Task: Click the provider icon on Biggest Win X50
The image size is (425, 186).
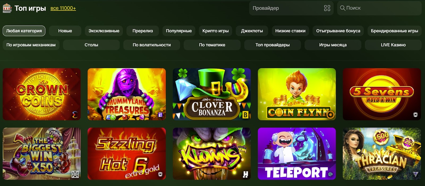Action: (75, 174)
